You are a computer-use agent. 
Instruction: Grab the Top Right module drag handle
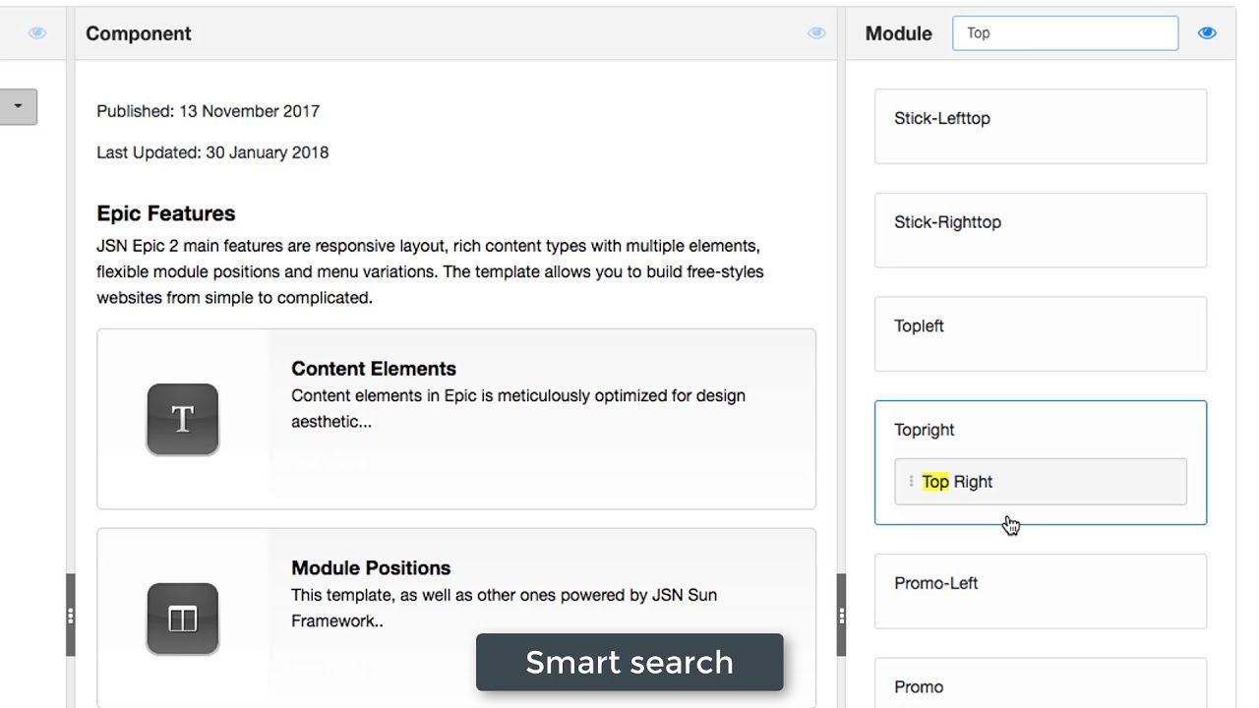(911, 482)
